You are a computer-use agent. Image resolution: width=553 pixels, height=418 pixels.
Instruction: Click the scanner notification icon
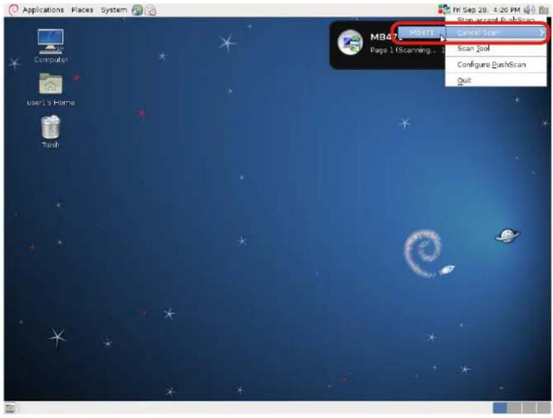click(x=350, y=43)
